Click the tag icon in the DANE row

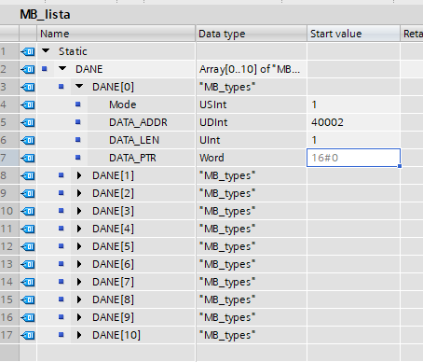coord(28,69)
